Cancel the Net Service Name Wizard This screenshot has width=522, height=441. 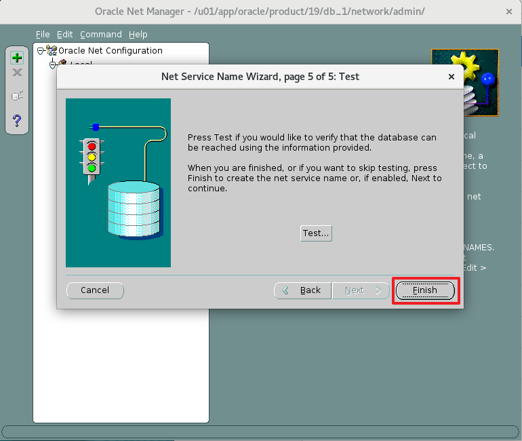(95, 290)
